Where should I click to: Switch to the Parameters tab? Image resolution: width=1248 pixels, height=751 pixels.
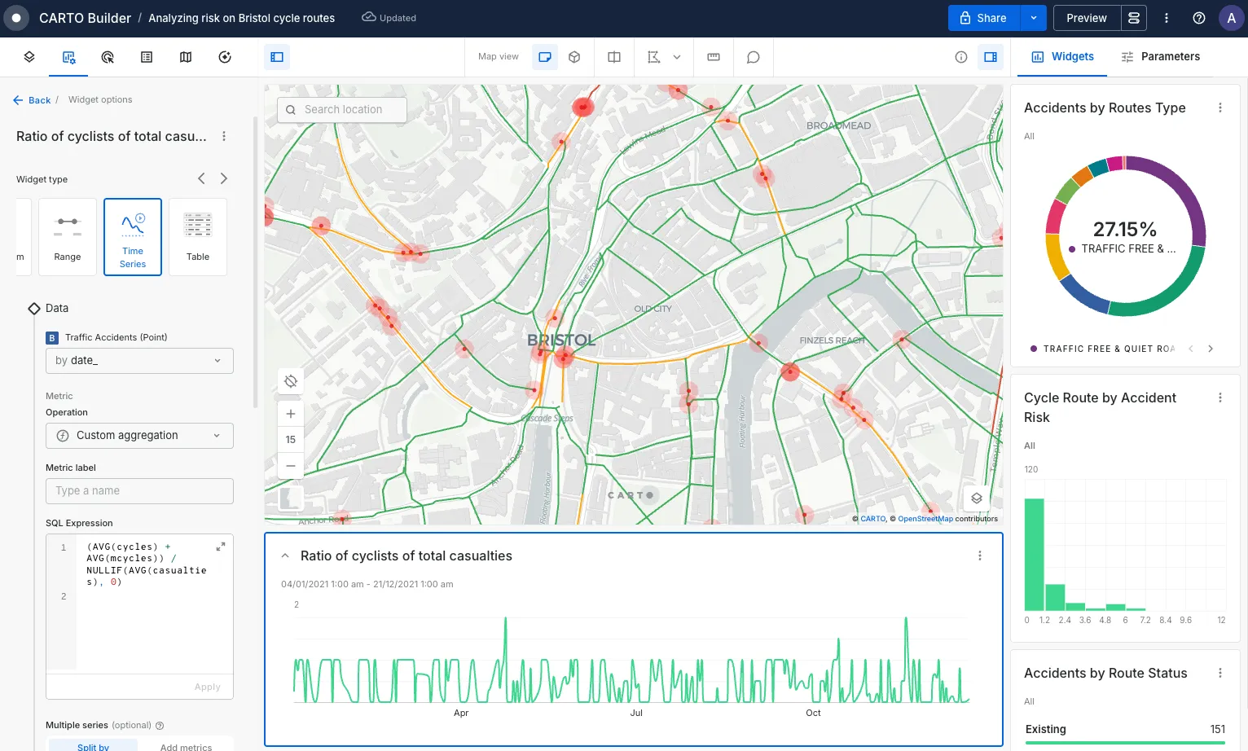(1160, 57)
